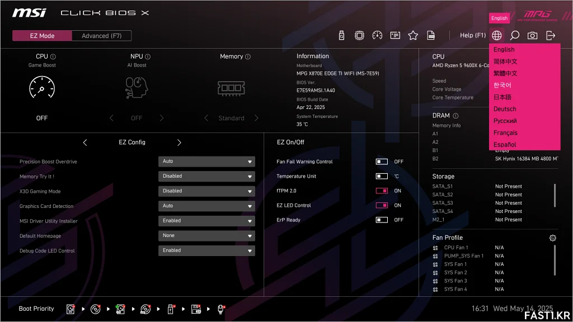Screen dimensions: 573x322
Task: Click EZ Config next arrow
Action: pos(179,143)
